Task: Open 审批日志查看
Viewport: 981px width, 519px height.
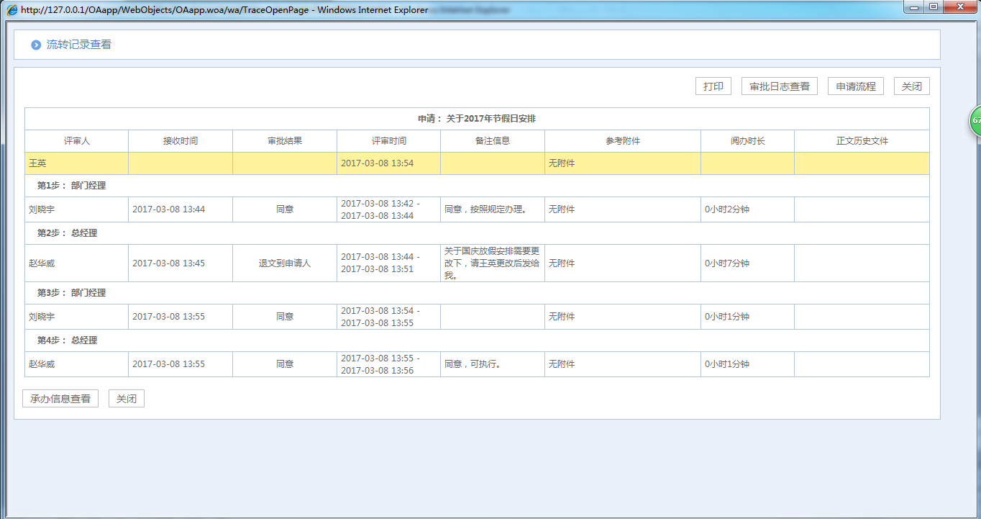Action: pos(780,86)
